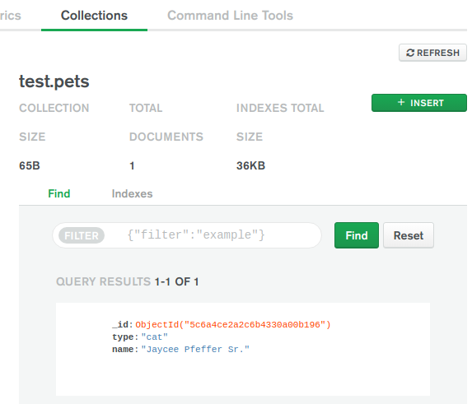
Task: Click the REFRESH button
Action: tap(432, 53)
